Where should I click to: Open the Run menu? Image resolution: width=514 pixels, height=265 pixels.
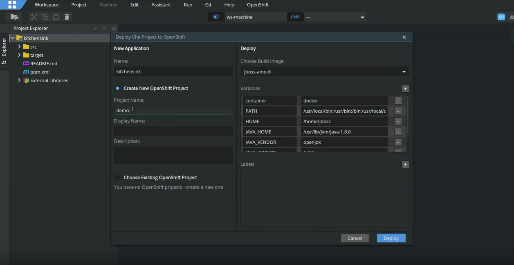(188, 4)
